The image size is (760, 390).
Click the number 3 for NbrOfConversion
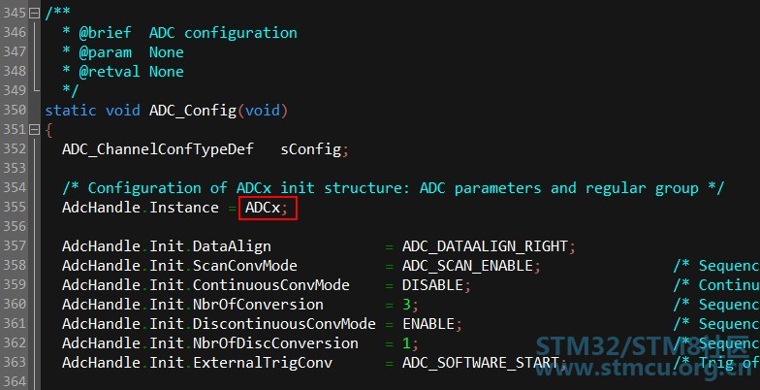pos(407,305)
